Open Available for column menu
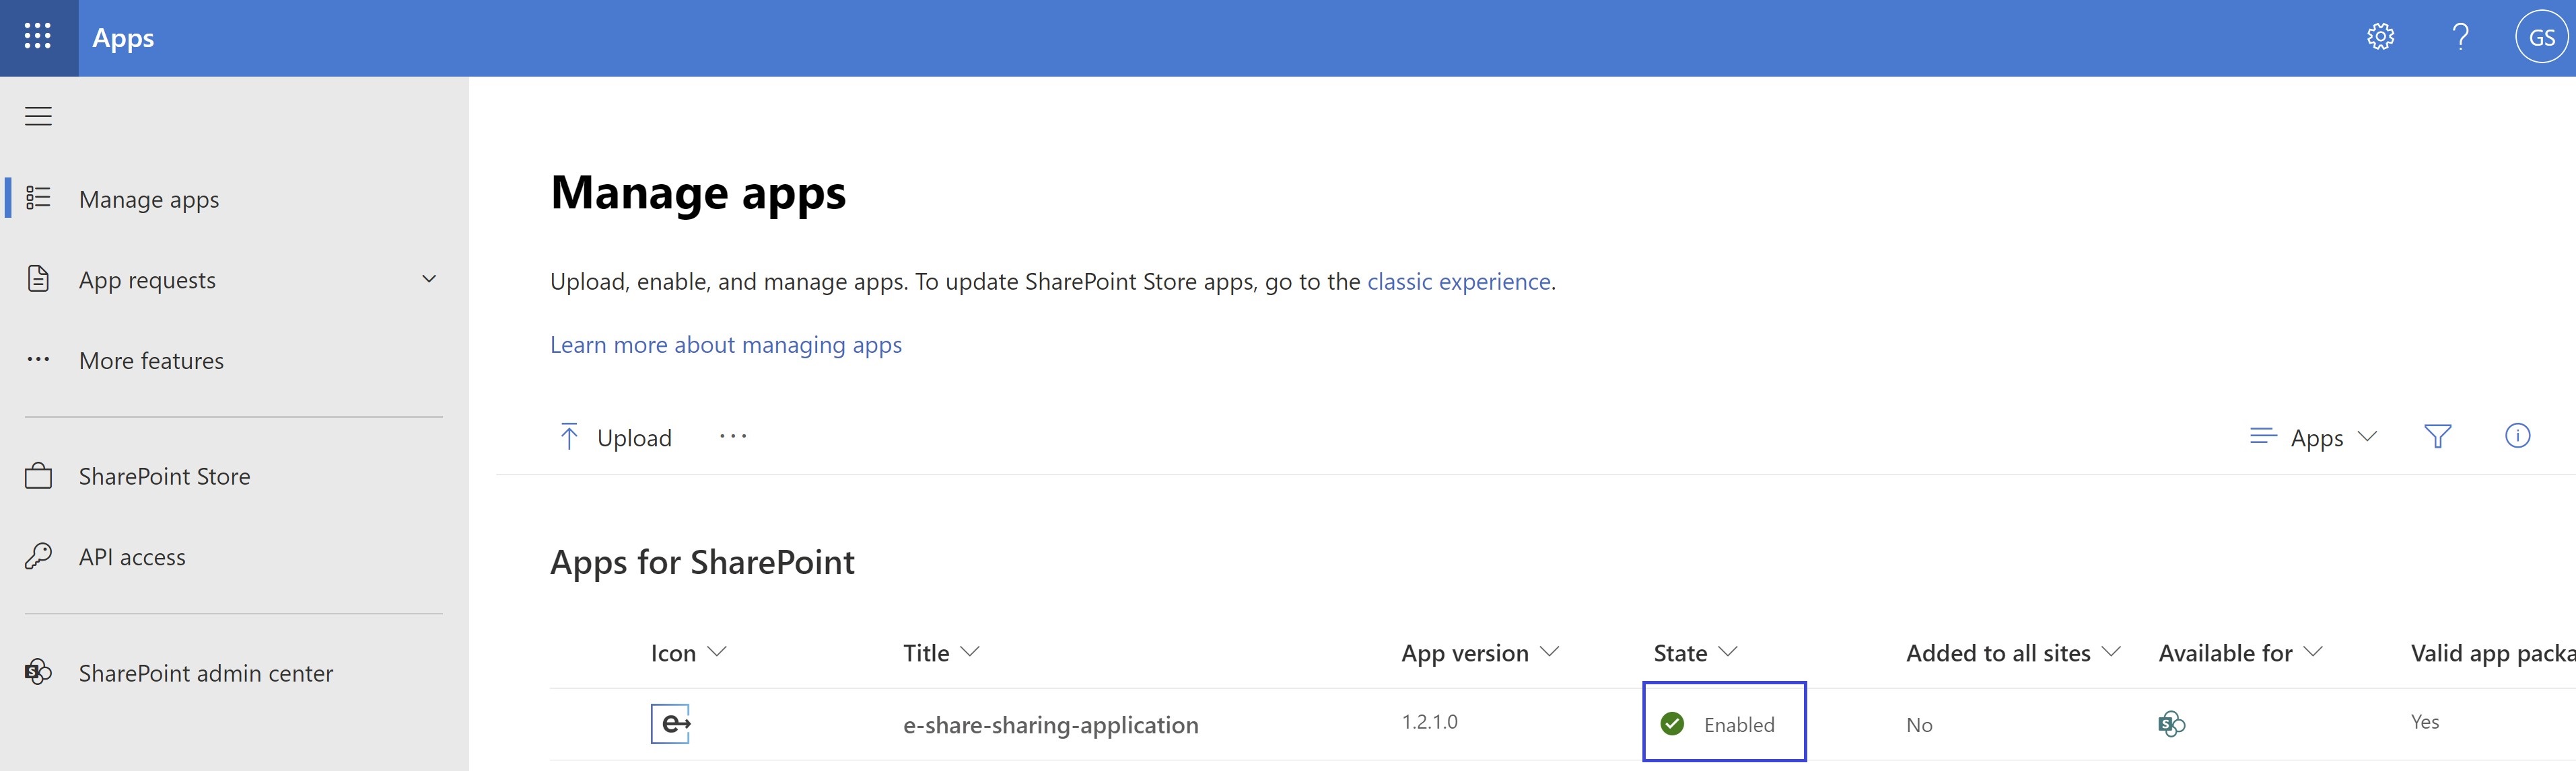2576x771 pixels. (x=2240, y=653)
